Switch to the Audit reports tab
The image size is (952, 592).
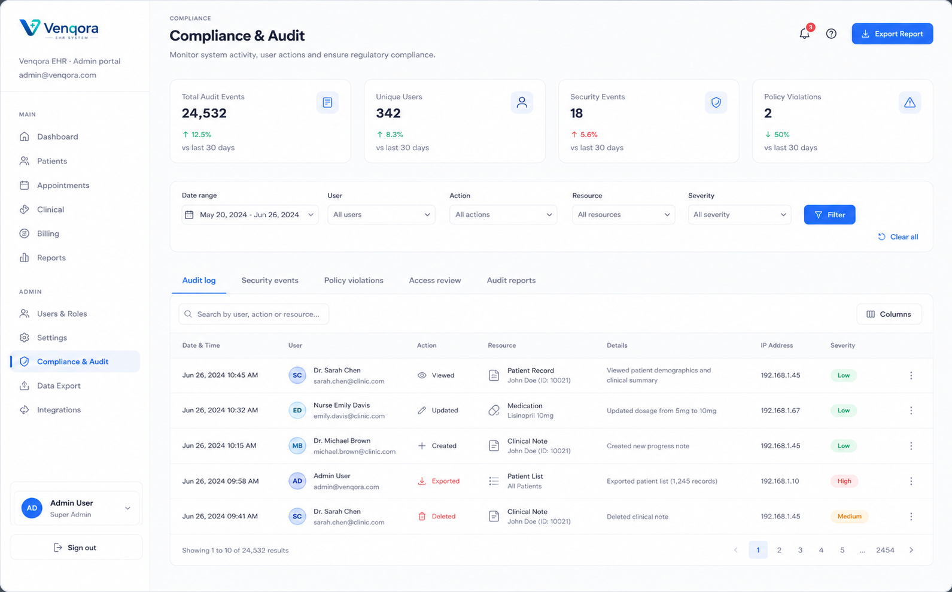tap(511, 280)
